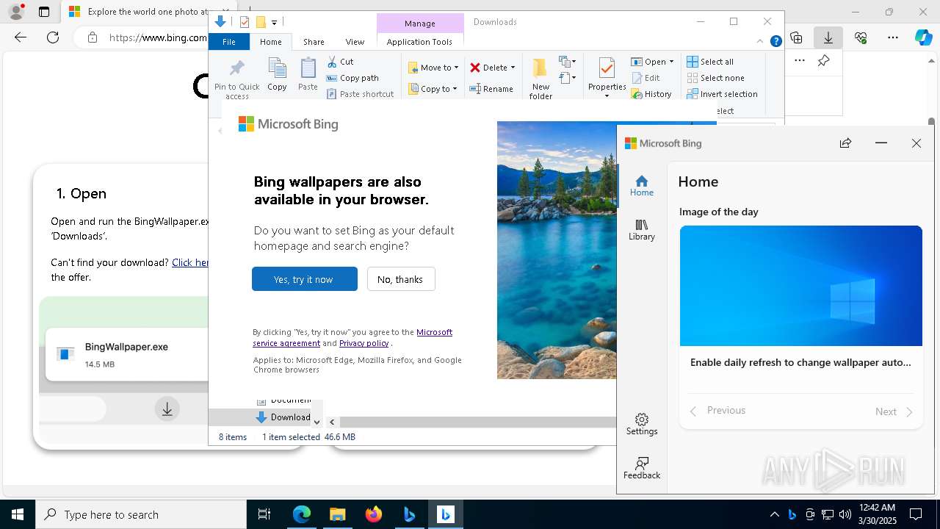Go back in Edge browser
Viewport: 940px width, 529px height.
tap(21, 37)
